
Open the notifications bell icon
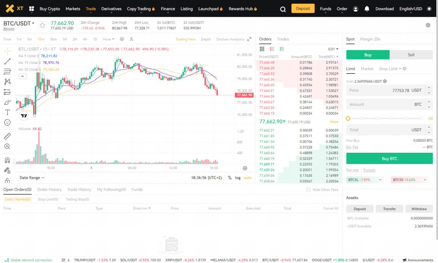point(367,9)
